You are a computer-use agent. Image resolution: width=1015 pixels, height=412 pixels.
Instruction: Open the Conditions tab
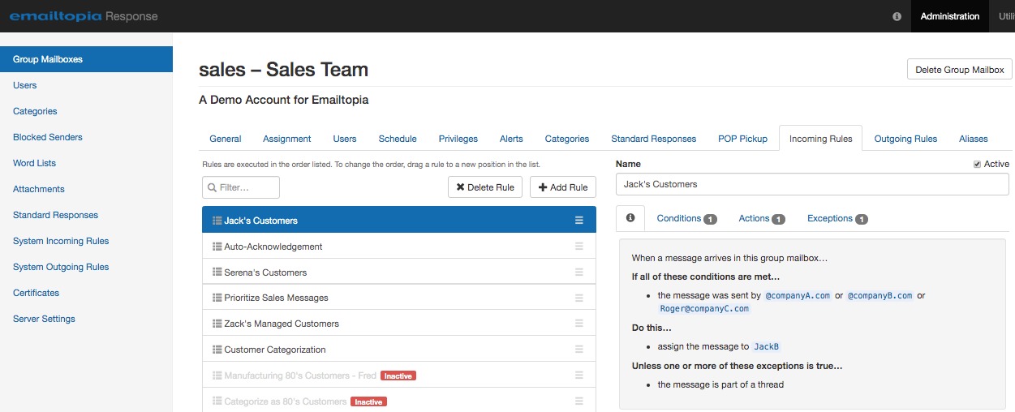pos(686,218)
